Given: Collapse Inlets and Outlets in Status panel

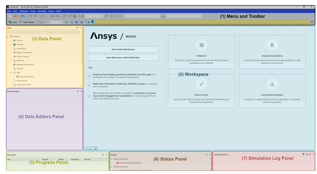Looking at the screenshot, I should pyautogui.click(x=111, y=159).
